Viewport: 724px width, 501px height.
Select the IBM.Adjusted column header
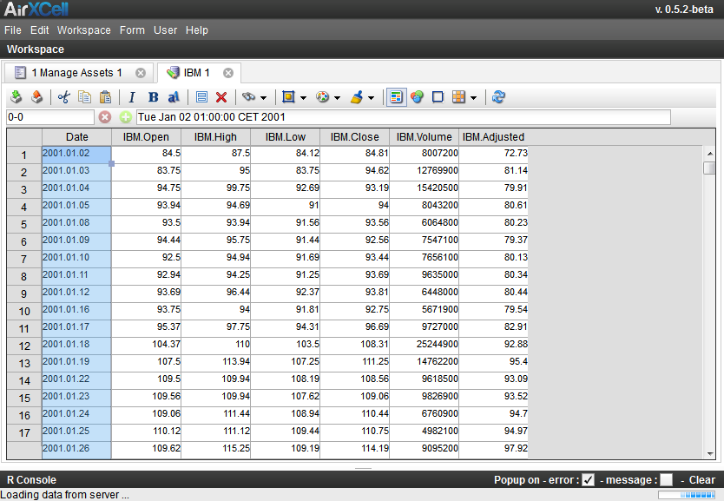click(494, 137)
